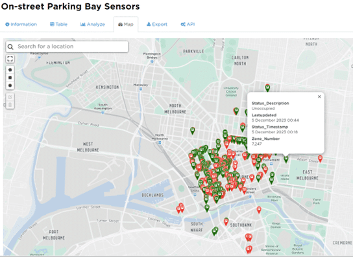The height and width of the screenshot is (257, 353).
Task: Open the Analyze tab
Action: 93,24
